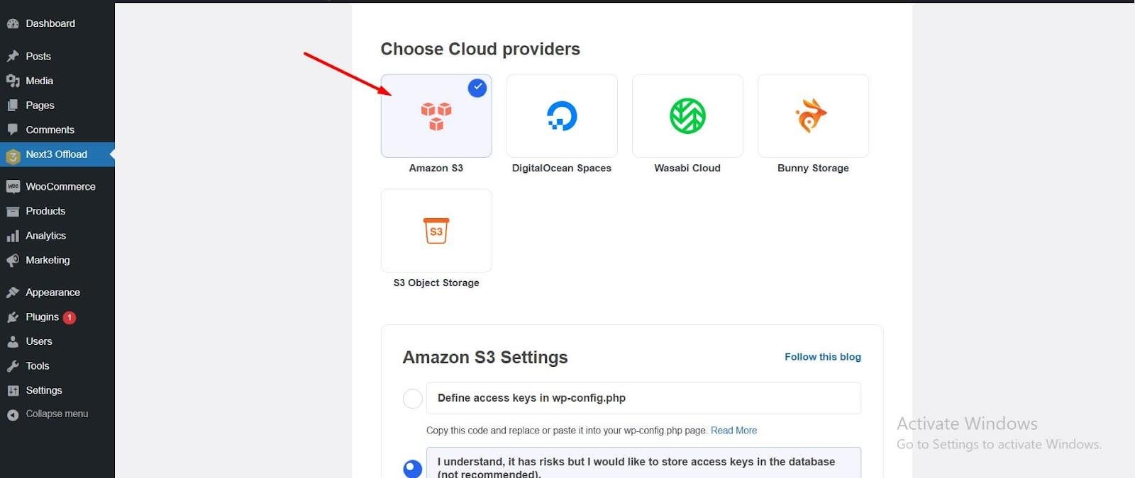Select the Bunny Storage rabbit icon

tap(812, 116)
